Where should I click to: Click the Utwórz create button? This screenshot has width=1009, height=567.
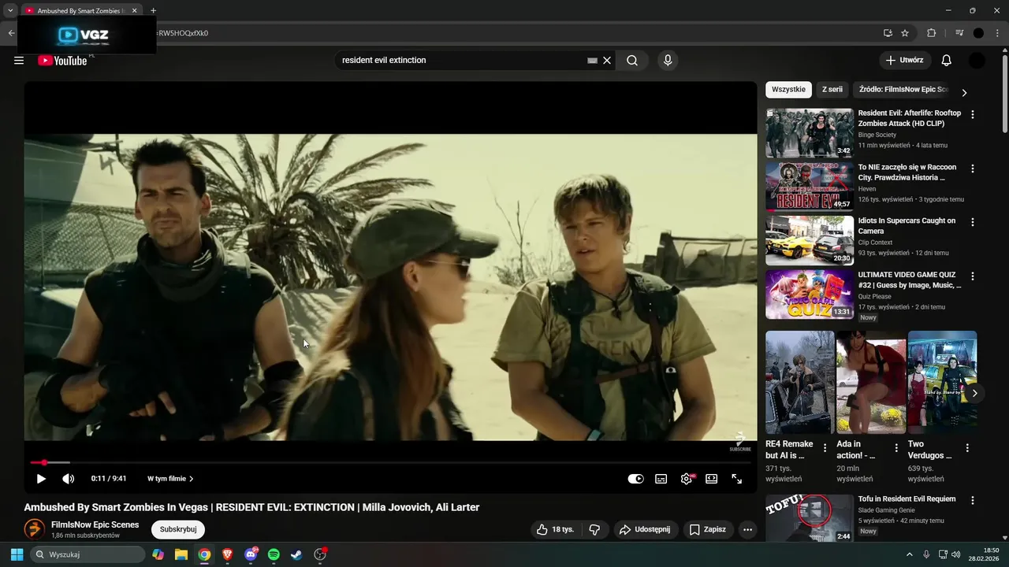(x=905, y=61)
